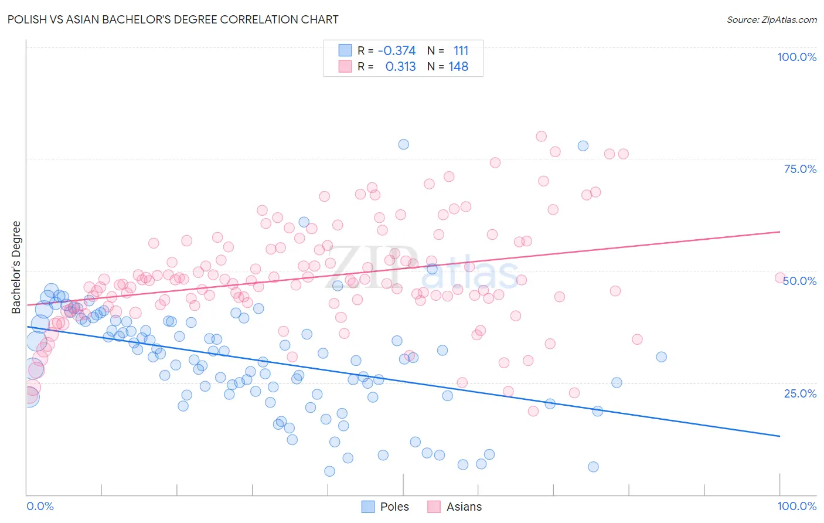The width and height of the screenshot is (824, 523).
Task: Select the Poles legend label
Action: tap(394, 507)
